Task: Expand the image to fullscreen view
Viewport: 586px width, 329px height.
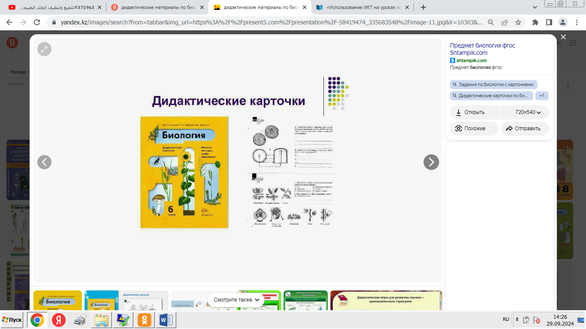Action: coord(44,49)
